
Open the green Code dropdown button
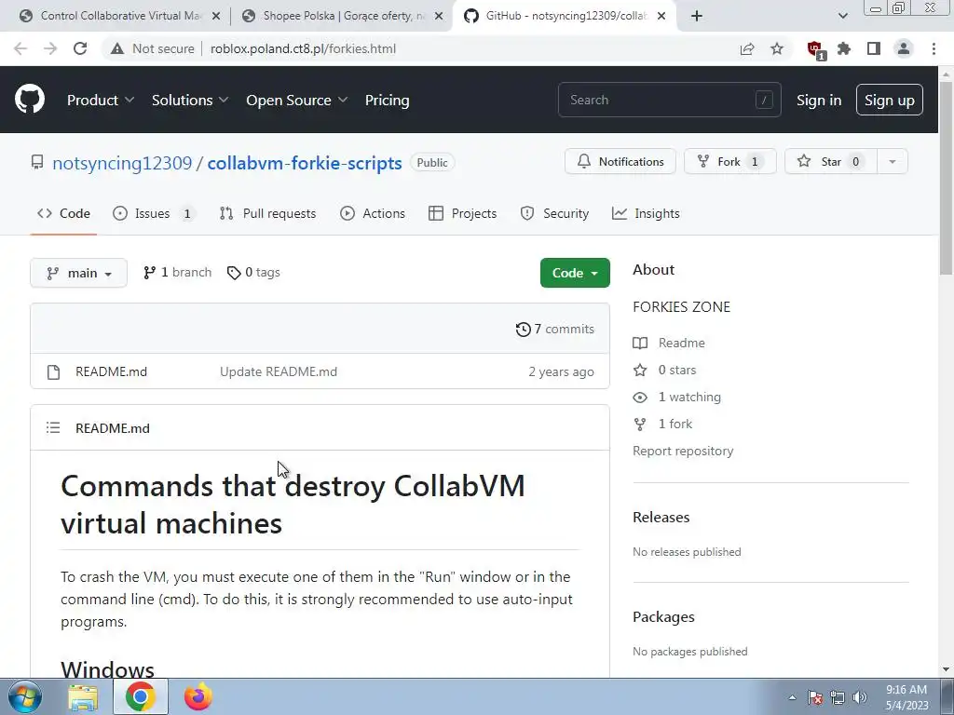coord(575,273)
